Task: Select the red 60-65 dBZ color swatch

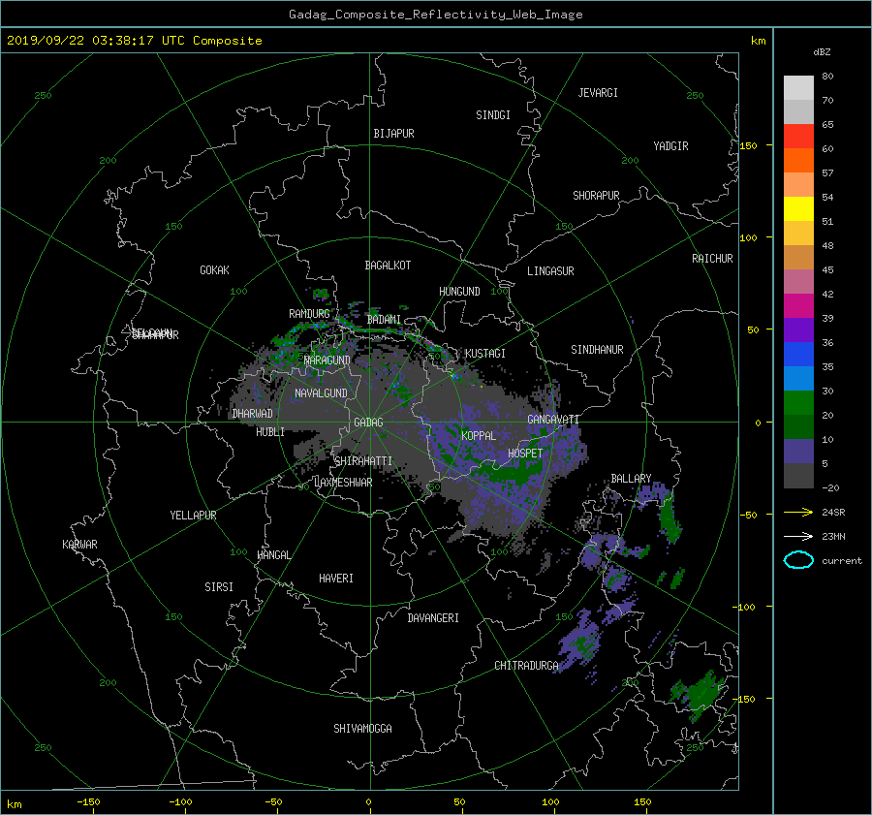Action: click(x=798, y=137)
